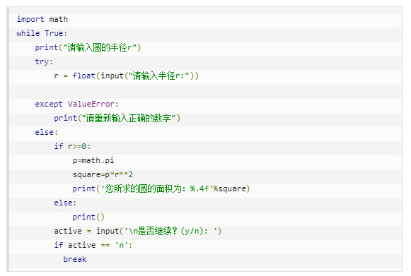The height and width of the screenshot is (276, 411).
Task: Click the print line with %.4f format
Action: click(x=161, y=189)
